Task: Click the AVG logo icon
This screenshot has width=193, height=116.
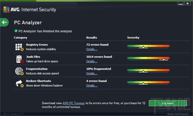Action: (x=6, y=9)
